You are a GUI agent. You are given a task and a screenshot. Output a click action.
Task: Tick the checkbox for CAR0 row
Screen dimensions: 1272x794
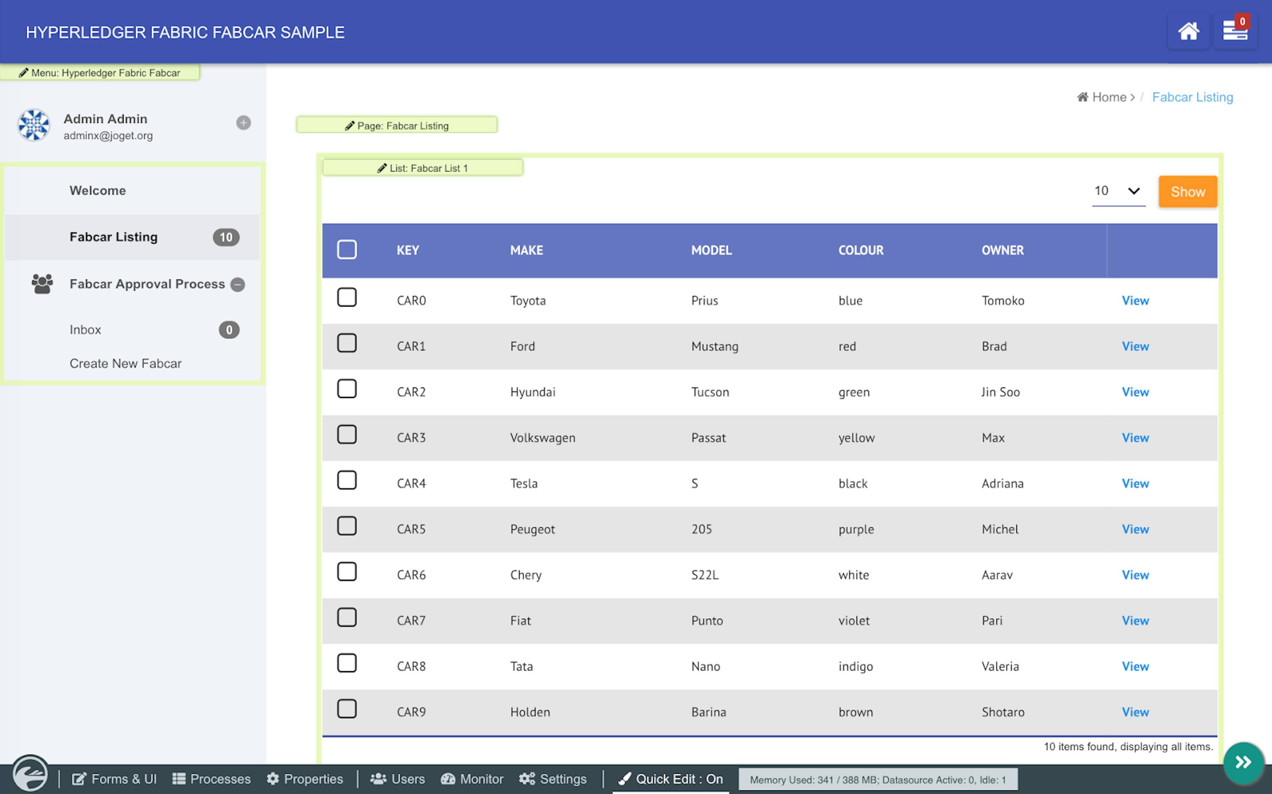(x=346, y=298)
